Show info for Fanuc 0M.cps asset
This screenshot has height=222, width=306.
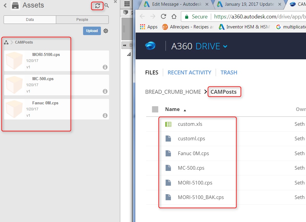[105, 116]
